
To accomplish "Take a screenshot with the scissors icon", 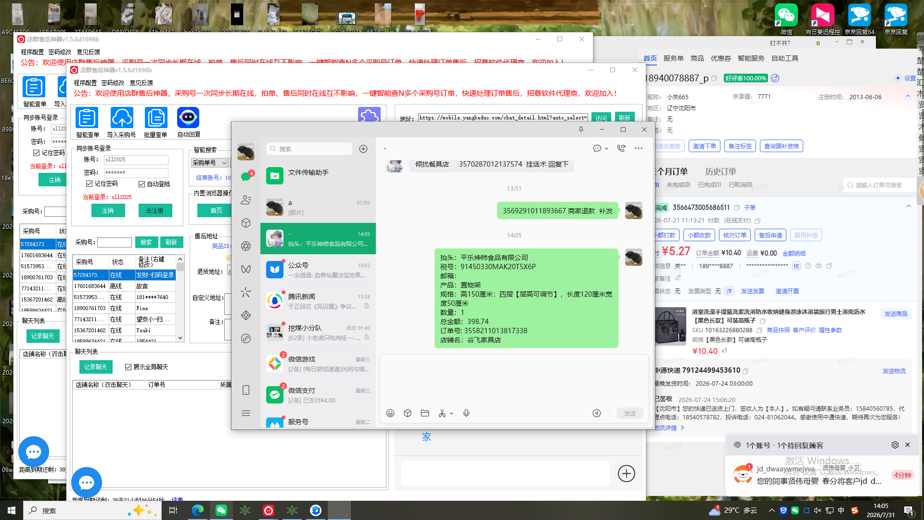I will 442,413.
